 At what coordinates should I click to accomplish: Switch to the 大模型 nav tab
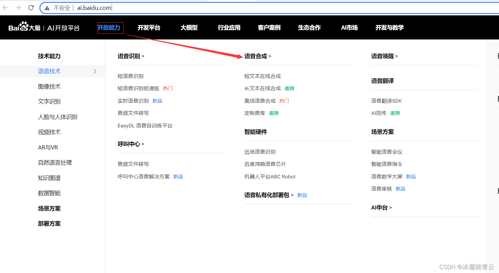[x=189, y=28]
